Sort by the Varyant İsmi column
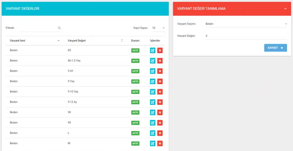The width and height of the screenshot is (293, 151). point(35,41)
